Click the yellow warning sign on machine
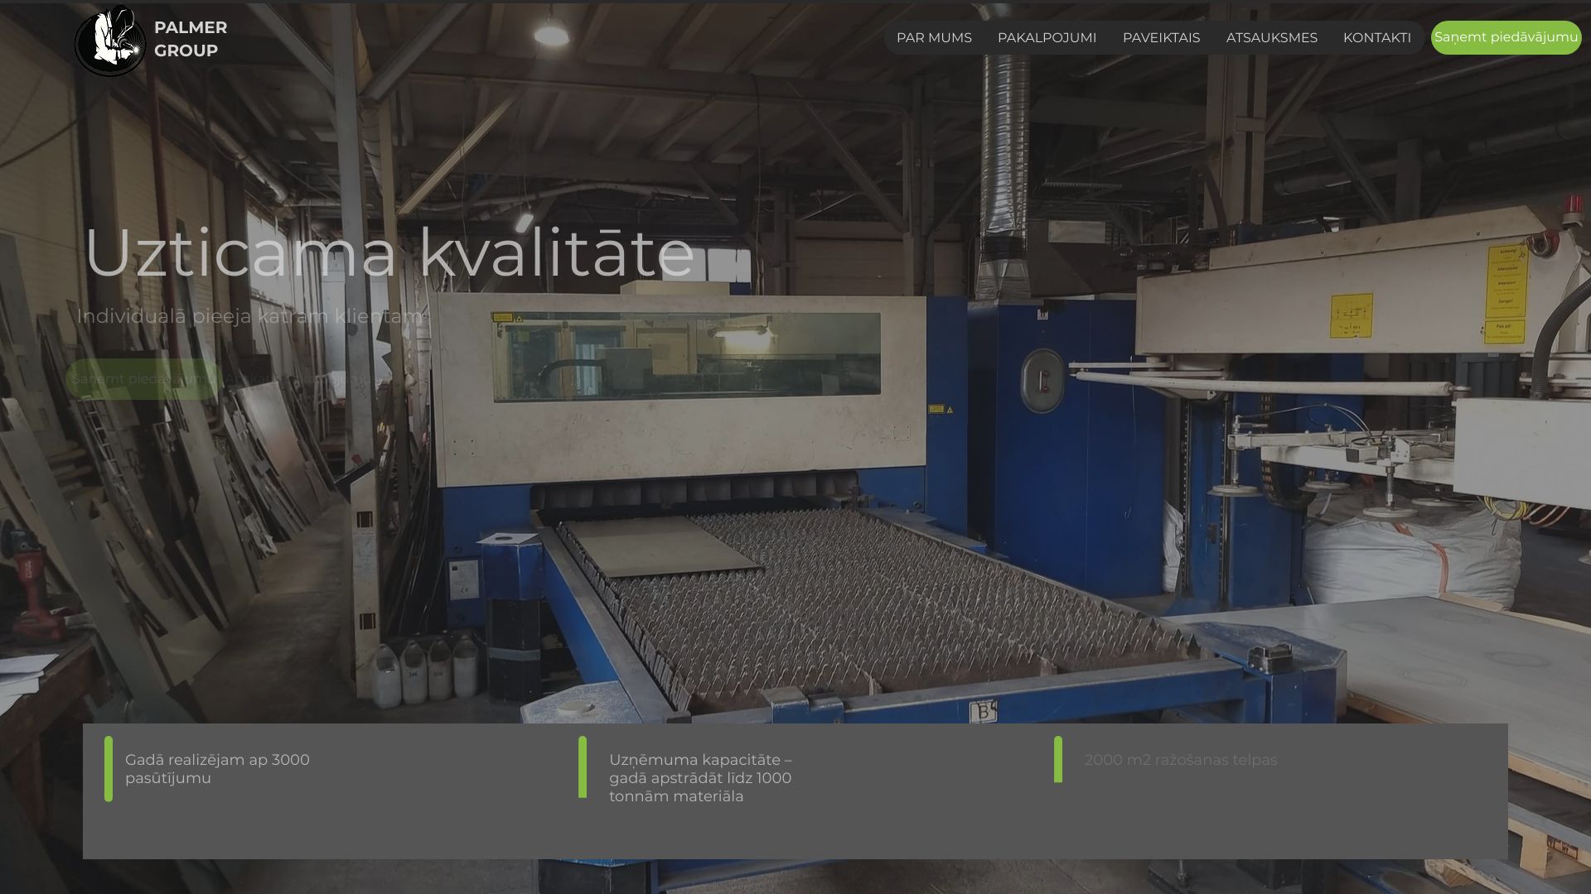 (1351, 315)
